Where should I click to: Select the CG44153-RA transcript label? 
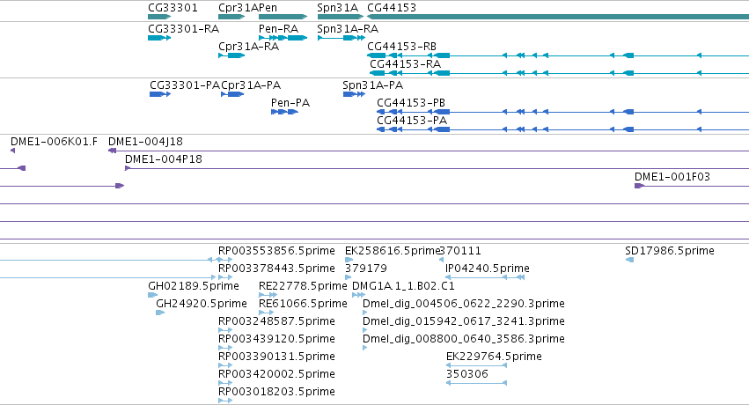[x=405, y=64]
